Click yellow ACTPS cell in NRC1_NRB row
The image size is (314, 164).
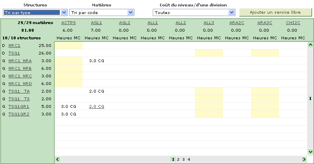[x=69, y=68]
